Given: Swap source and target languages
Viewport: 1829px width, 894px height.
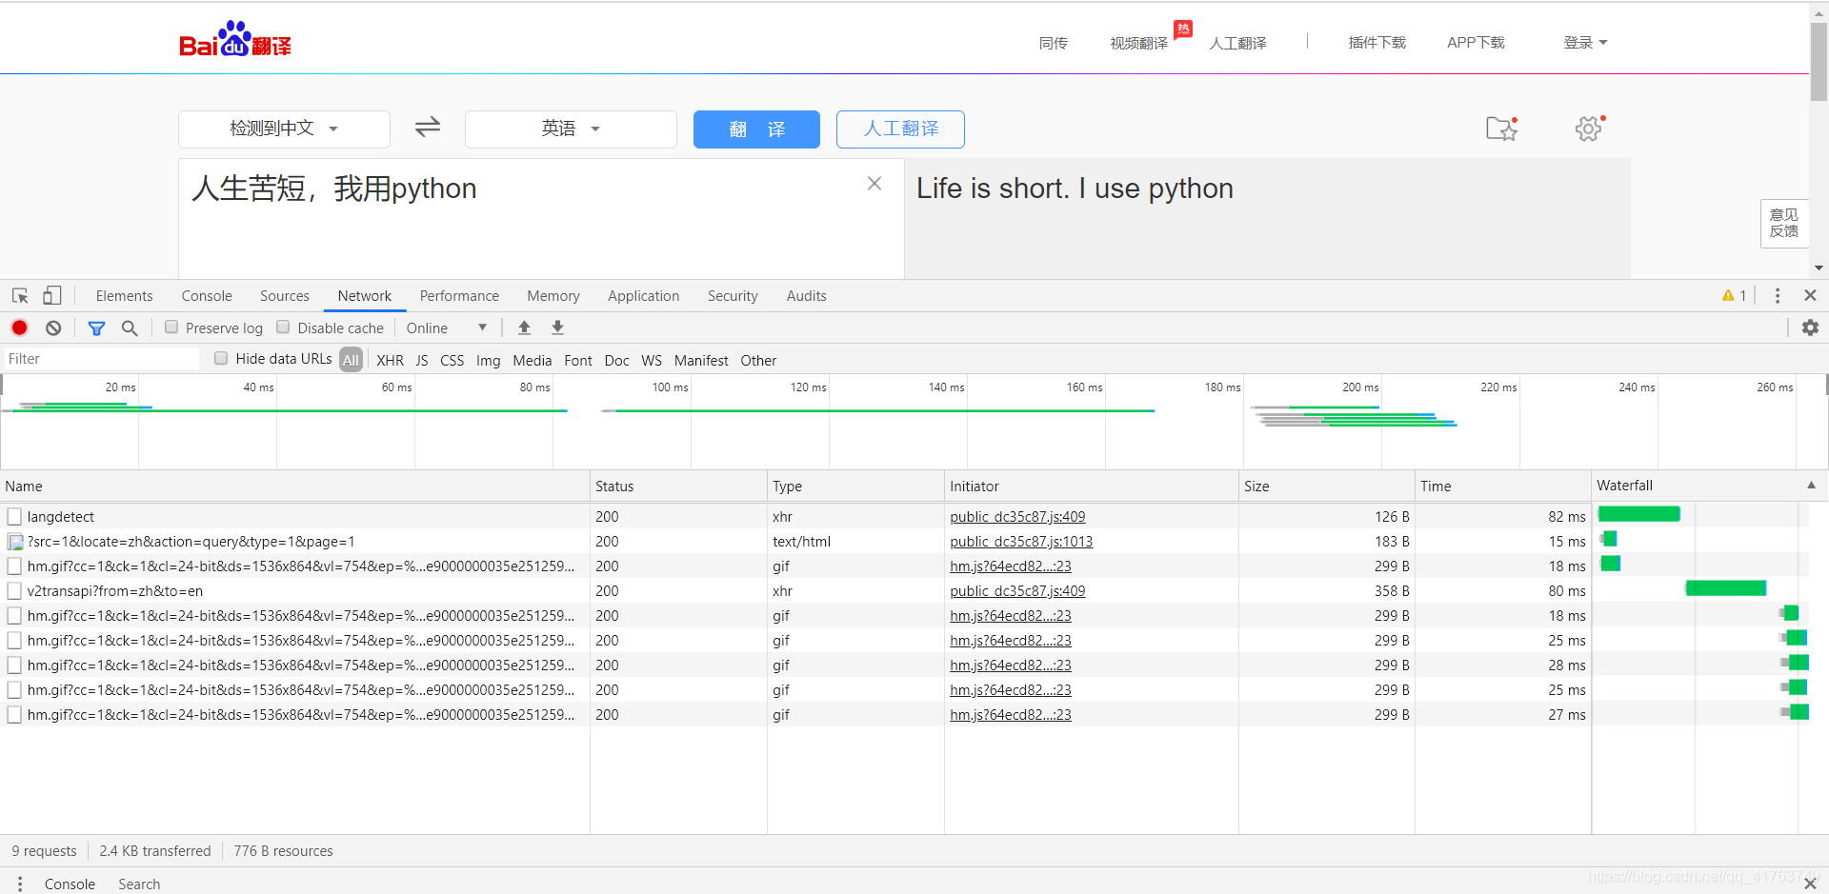Looking at the screenshot, I should pos(428,127).
